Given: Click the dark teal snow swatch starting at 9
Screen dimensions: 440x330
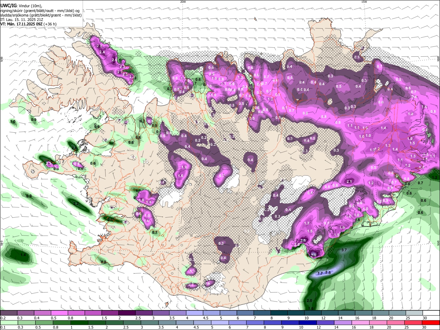Looking at the screenshot, I should tap(296, 313).
